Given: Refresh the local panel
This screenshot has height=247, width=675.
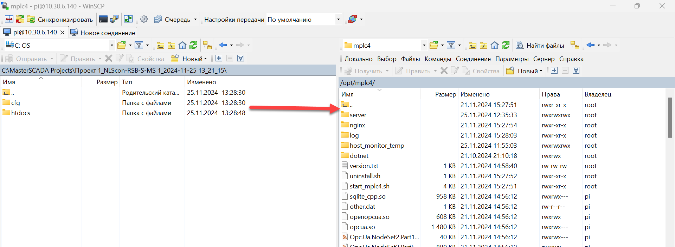Looking at the screenshot, I should point(193,45).
